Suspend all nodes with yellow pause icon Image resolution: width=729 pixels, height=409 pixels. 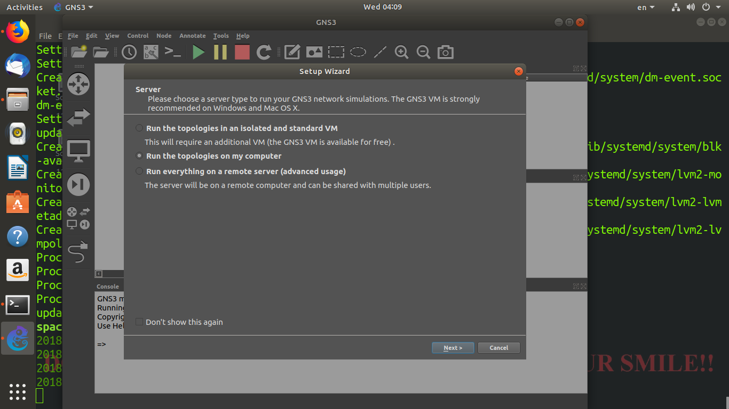point(220,52)
